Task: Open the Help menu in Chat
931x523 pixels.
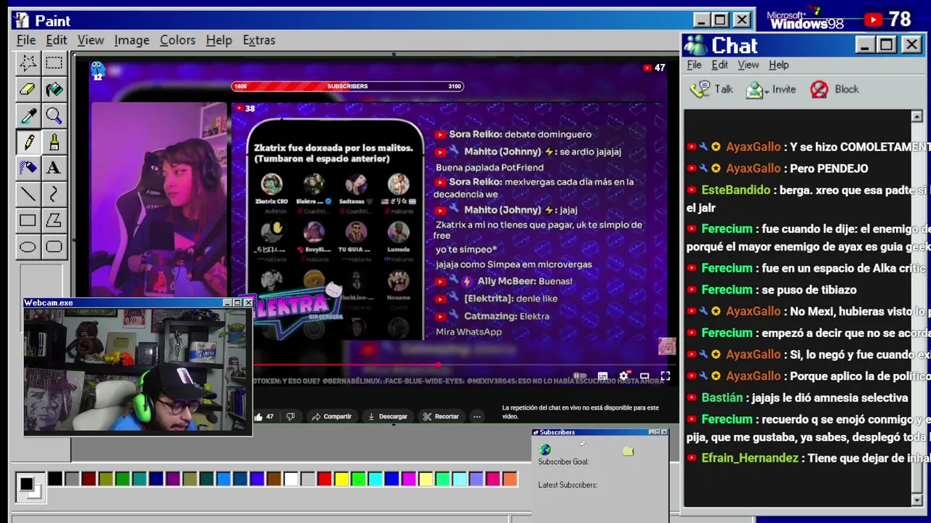Action: point(778,65)
